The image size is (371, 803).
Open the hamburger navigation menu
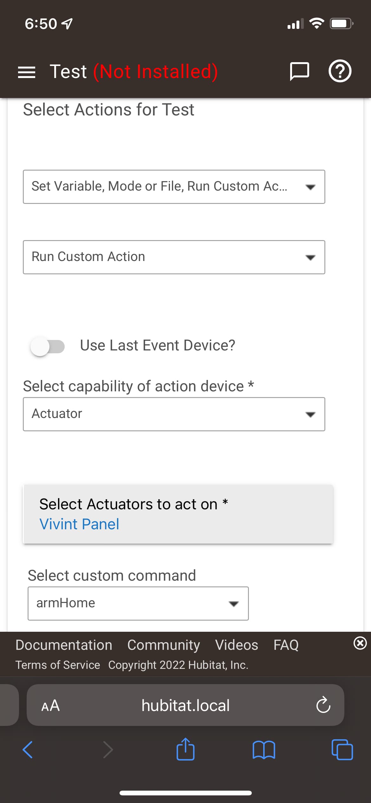tap(27, 72)
